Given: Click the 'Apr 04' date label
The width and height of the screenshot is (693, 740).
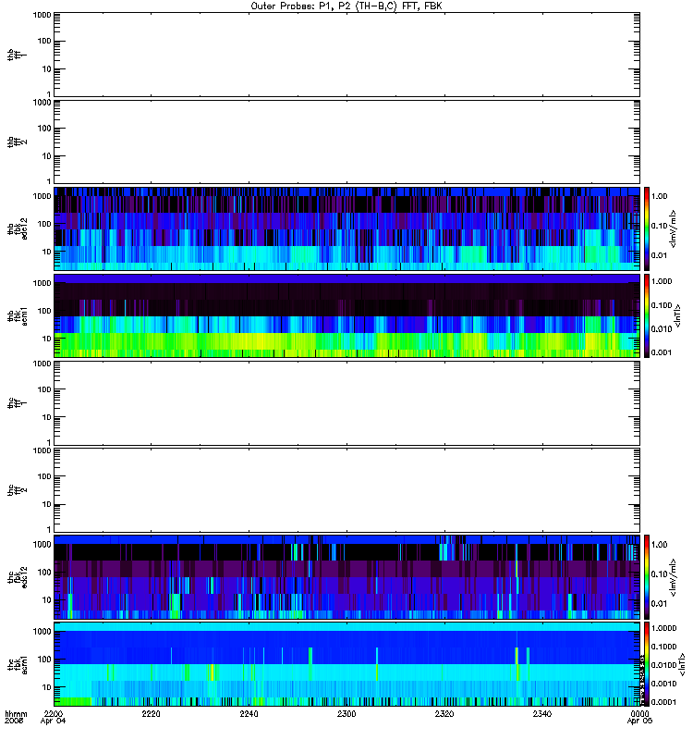Looking at the screenshot, I should [x=53, y=721].
